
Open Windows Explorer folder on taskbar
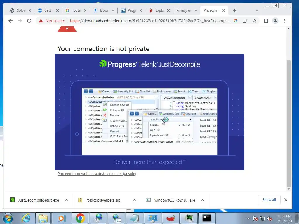[43, 218]
